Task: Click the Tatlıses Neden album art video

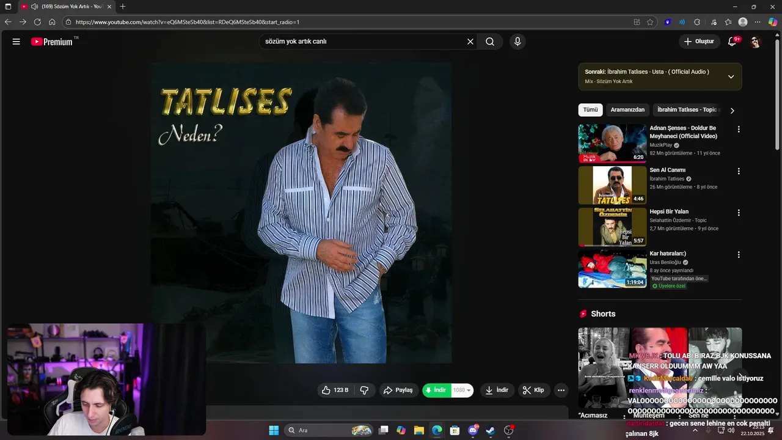Action: [301, 213]
